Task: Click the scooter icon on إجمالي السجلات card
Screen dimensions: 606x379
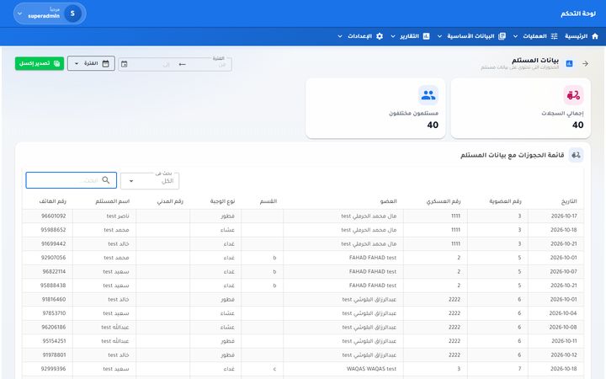Action: 573,94
